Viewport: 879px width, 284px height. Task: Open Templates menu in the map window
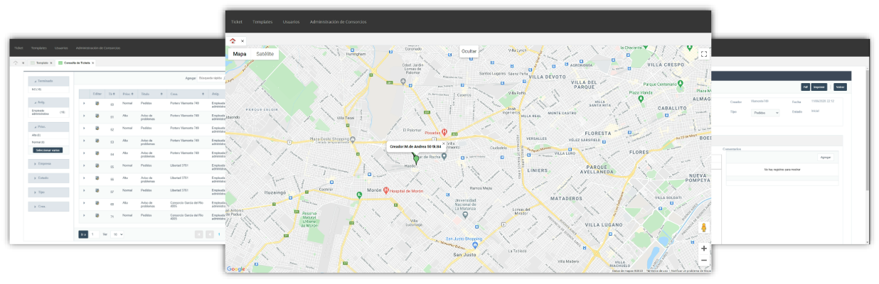click(262, 22)
